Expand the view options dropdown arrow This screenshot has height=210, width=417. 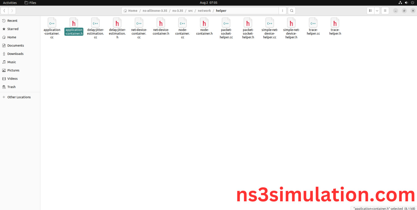click(x=377, y=11)
